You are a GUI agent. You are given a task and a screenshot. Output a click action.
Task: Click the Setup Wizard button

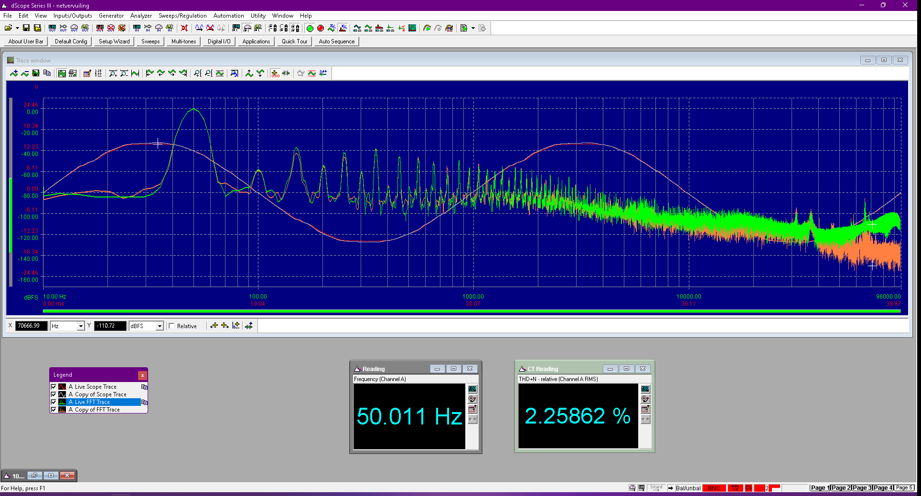[114, 41]
